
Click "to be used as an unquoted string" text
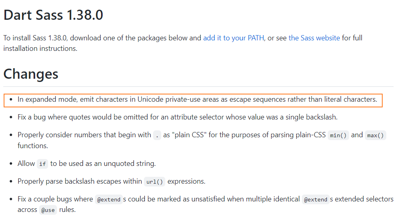click(x=103, y=163)
